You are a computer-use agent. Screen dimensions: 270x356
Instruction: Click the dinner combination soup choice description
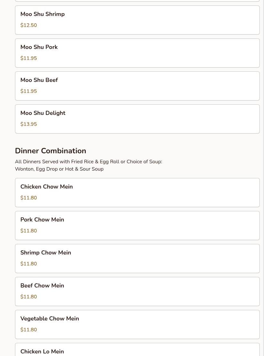[x=89, y=165]
